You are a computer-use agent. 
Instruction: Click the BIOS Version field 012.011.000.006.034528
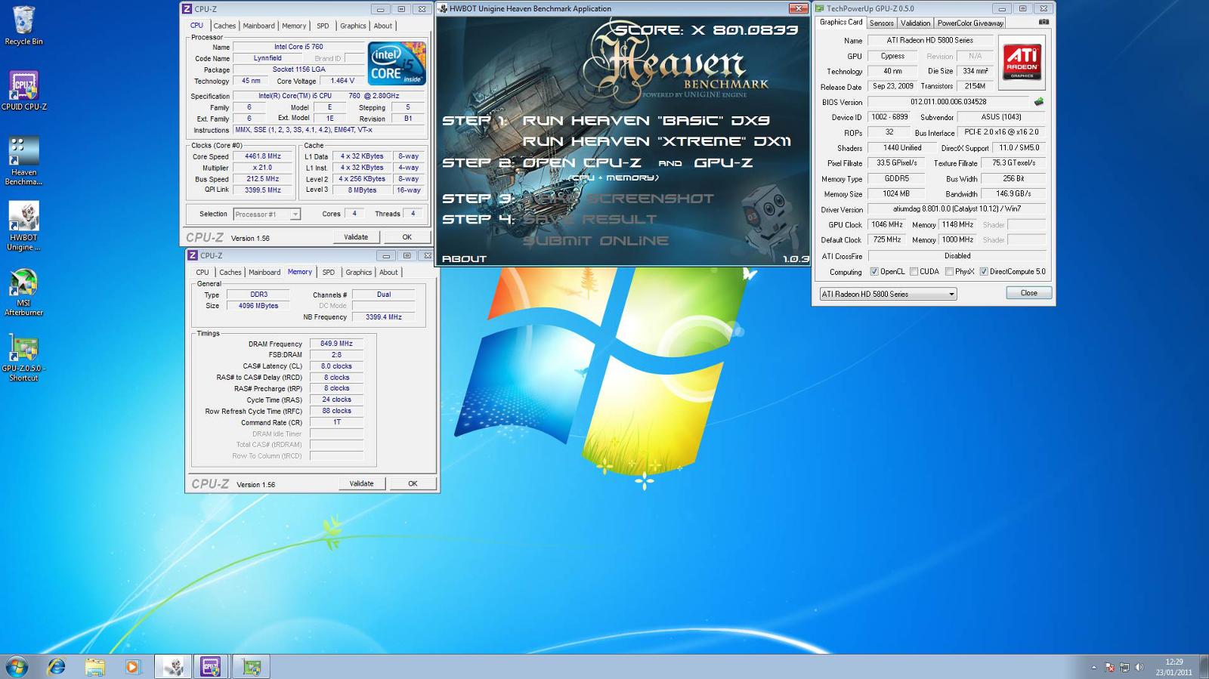coord(948,102)
